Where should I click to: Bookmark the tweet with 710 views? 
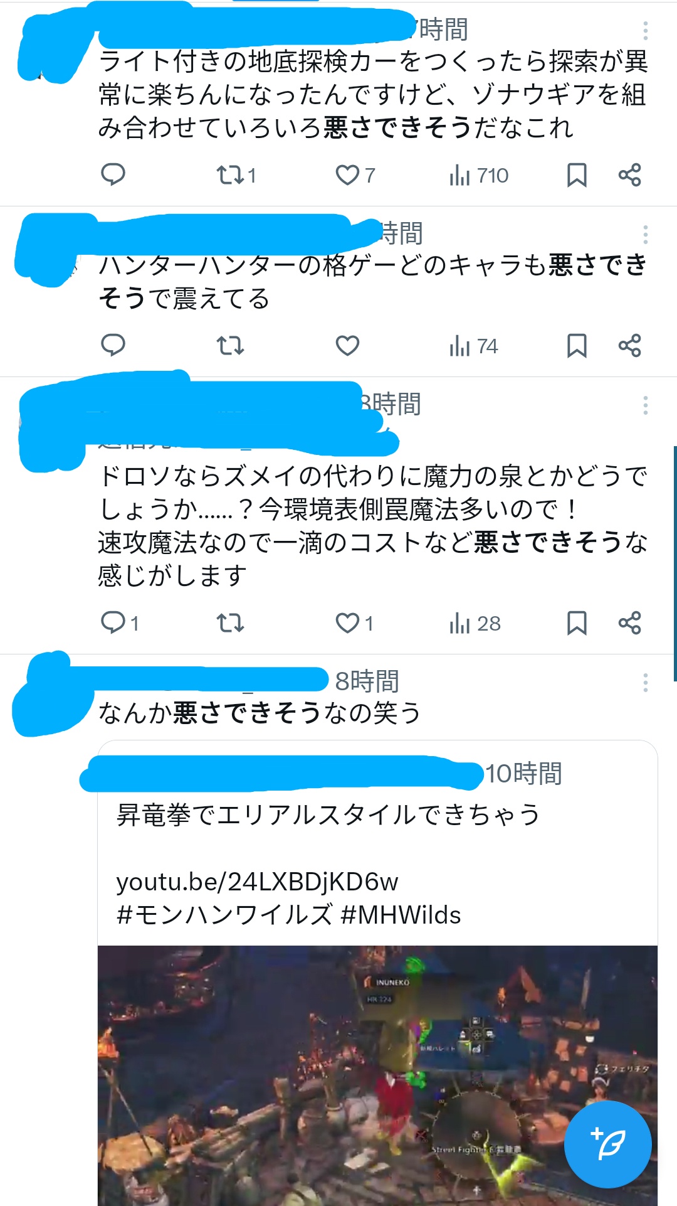coord(577,175)
